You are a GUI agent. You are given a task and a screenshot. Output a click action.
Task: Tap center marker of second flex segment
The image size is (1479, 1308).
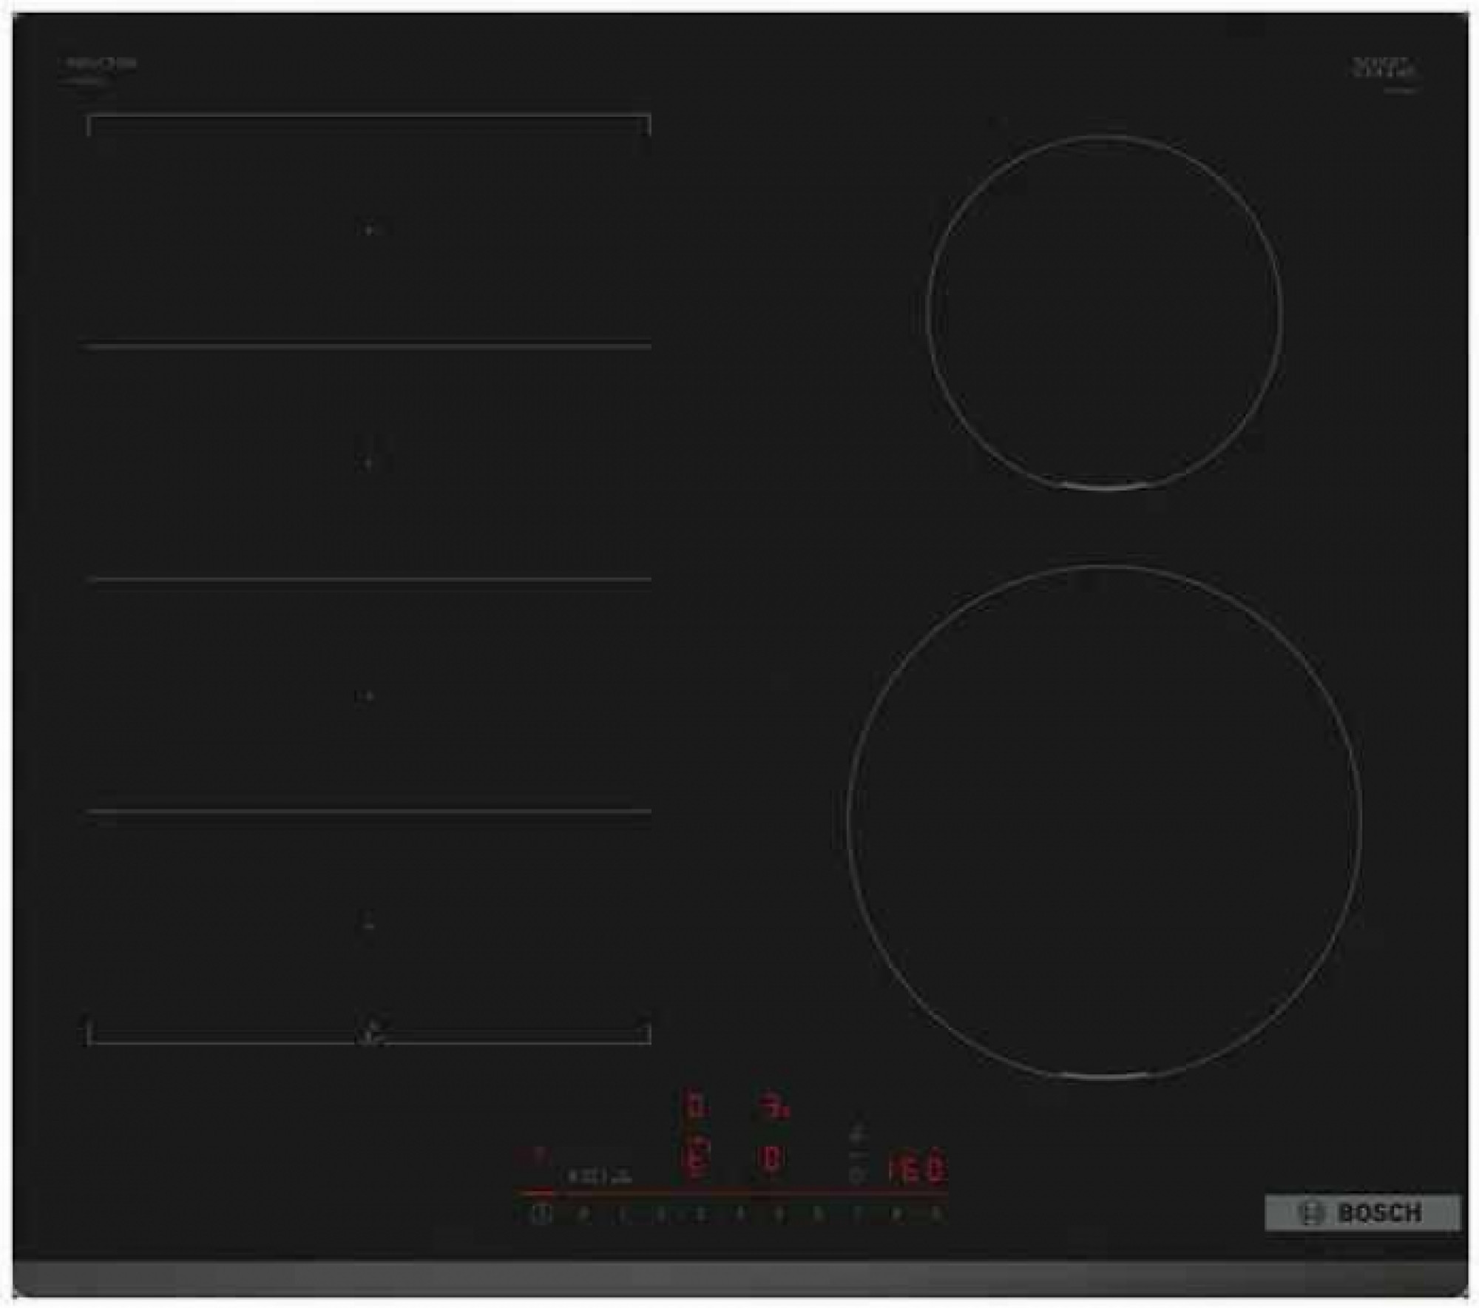pyautogui.click(x=369, y=462)
